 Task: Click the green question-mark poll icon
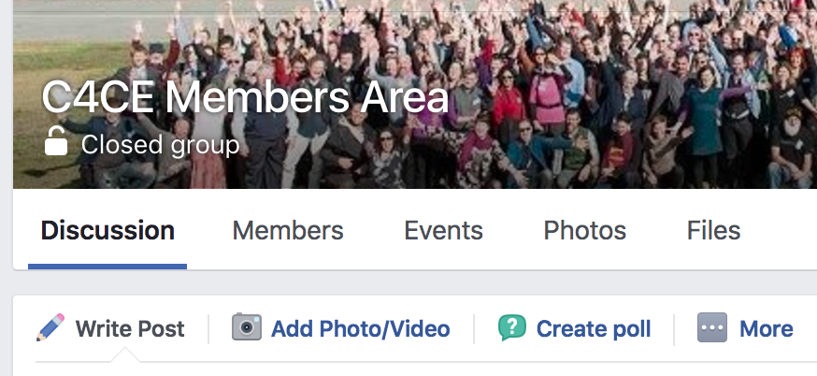(512, 327)
